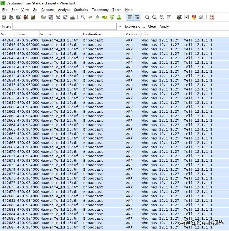Sort by the Info column header
Screen dimensions: 229x231
[x=185, y=34]
